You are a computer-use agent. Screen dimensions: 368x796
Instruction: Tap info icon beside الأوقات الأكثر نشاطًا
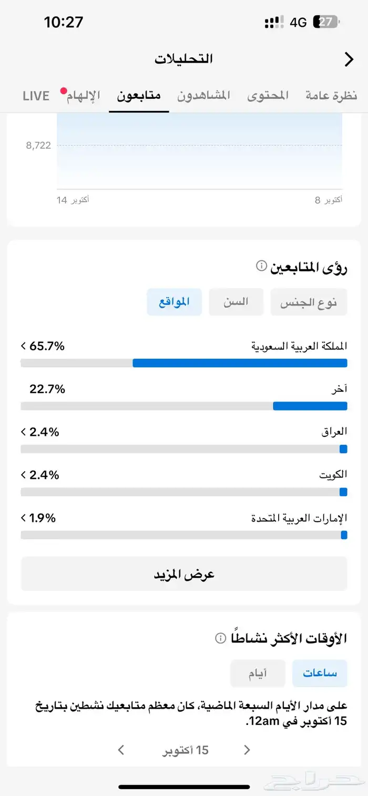click(220, 638)
